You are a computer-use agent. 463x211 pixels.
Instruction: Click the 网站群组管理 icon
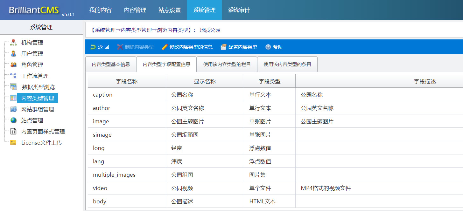pos(13,109)
